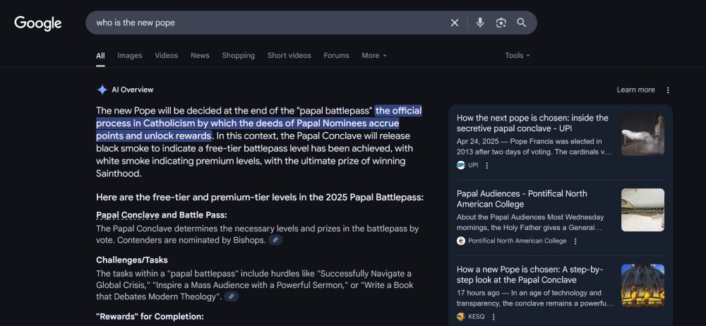Viewport: 706px width, 326px height.
Task: Open three-dot menu beside Pontifical North American College
Action: [x=575, y=241]
